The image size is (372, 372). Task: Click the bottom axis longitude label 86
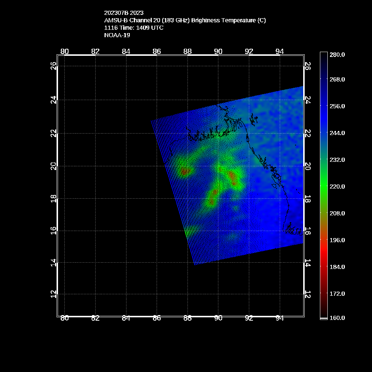157,318
